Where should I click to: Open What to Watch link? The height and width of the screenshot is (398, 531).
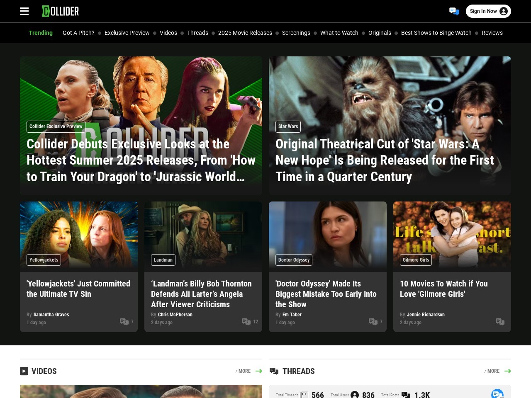click(x=339, y=33)
